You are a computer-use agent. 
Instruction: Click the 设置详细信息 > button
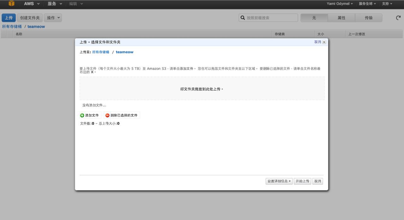point(279,181)
